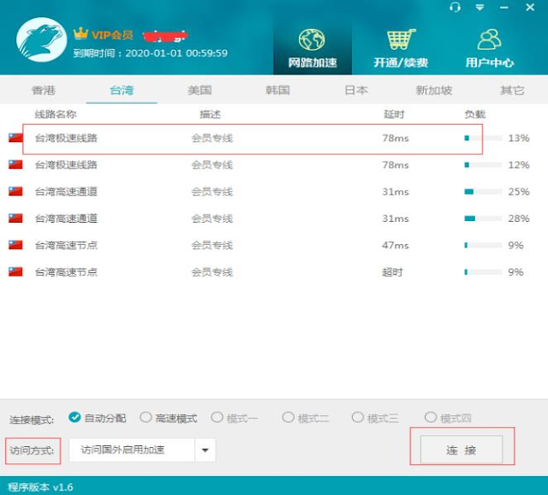Click the 网路加速 globe icon
The image size is (548, 495).
coord(312,40)
